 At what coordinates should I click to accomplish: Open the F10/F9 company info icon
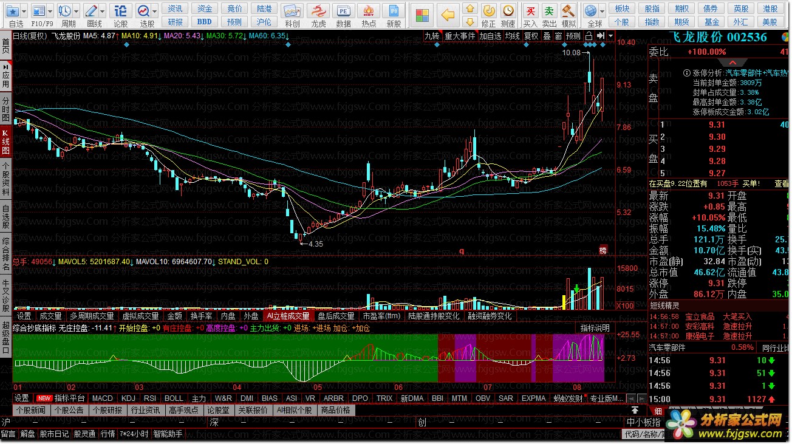(x=39, y=11)
